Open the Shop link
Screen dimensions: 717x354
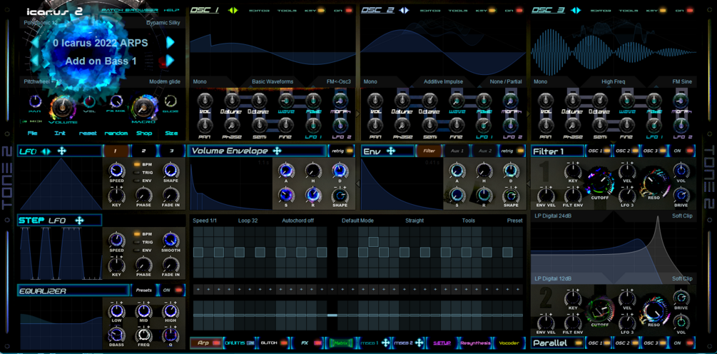click(143, 133)
